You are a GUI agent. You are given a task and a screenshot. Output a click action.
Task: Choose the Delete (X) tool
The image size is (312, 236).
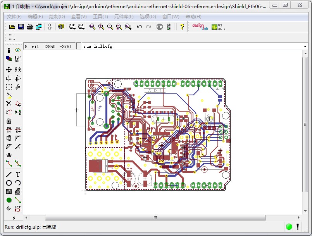pyautogui.click(x=9, y=104)
